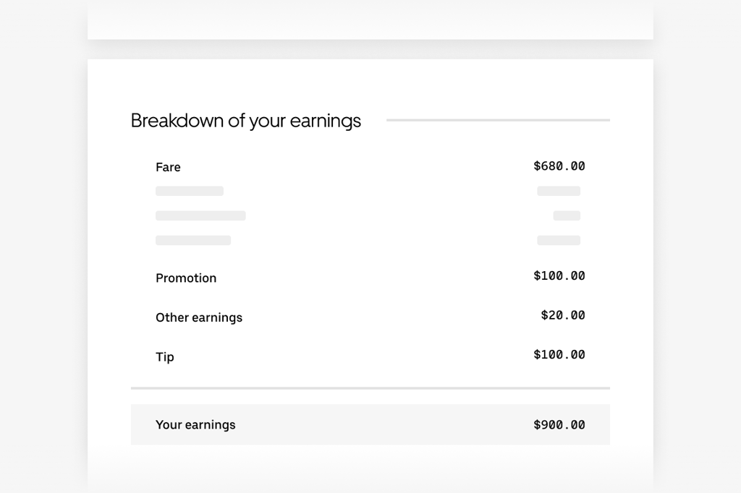The width and height of the screenshot is (741, 493).
Task: Select the Tip $100.00 amount
Action: click(559, 355)
